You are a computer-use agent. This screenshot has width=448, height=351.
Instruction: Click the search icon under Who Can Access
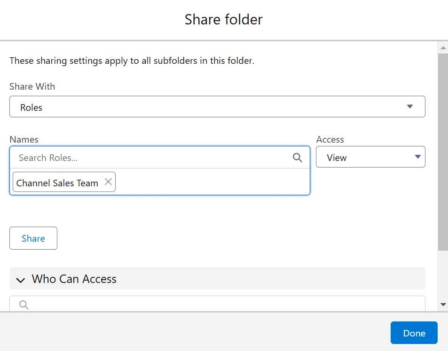coord(24,305)
